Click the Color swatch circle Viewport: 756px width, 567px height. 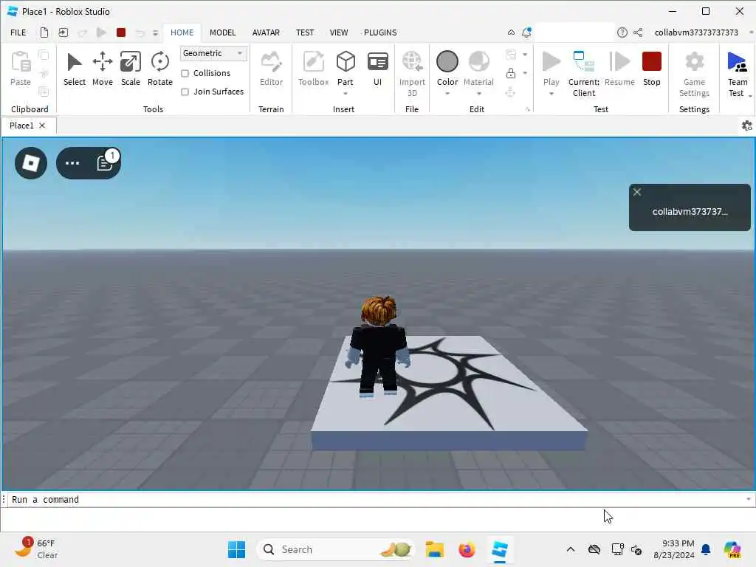[x=447, y=62]
